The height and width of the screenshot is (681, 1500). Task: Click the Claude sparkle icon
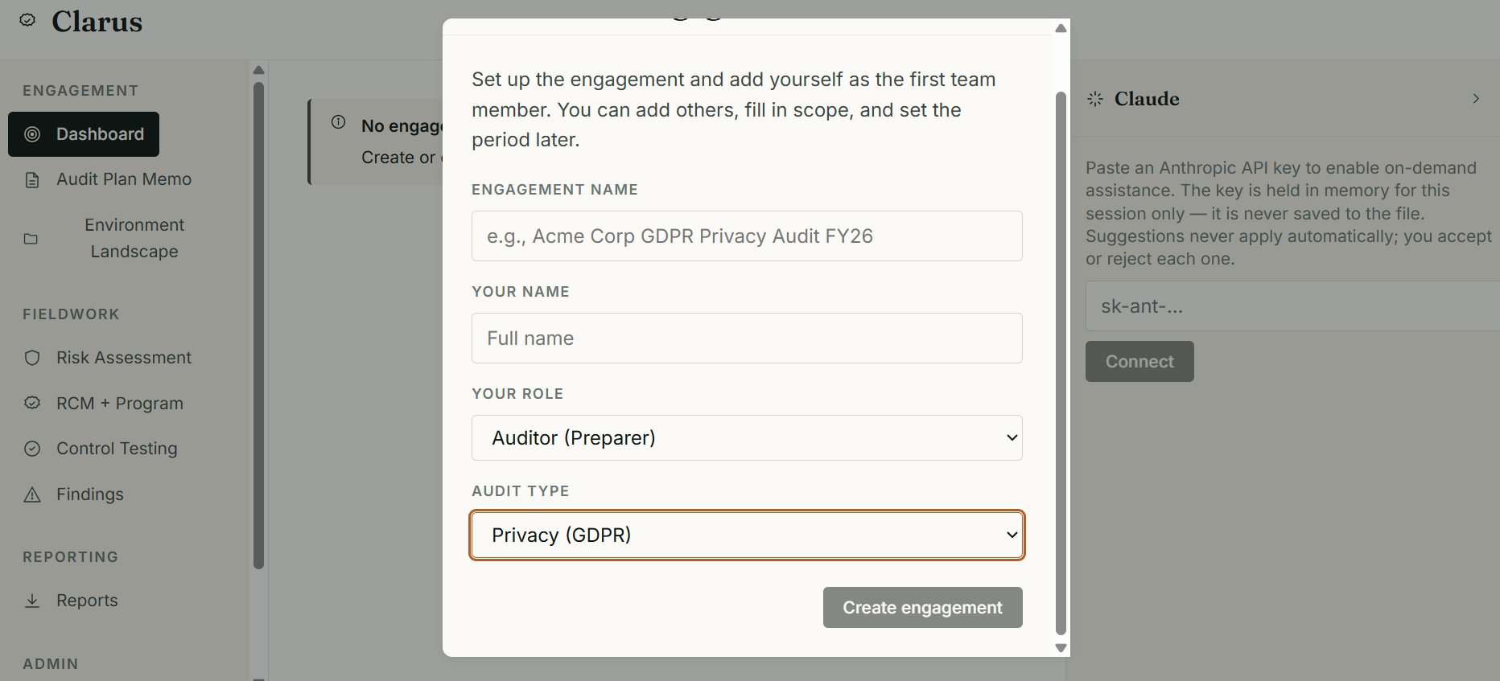click(x=1095, y=99)
